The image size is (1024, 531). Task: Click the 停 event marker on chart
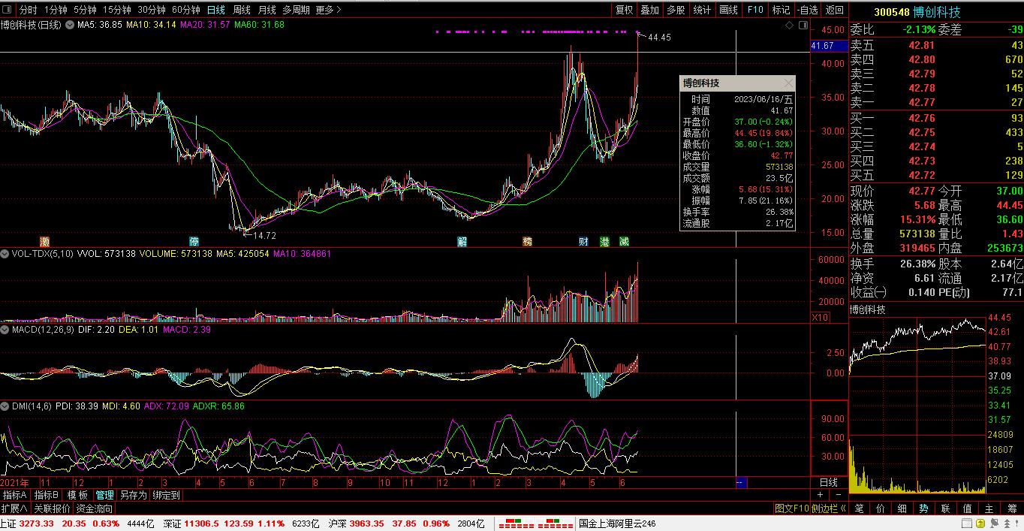(194, 242)
